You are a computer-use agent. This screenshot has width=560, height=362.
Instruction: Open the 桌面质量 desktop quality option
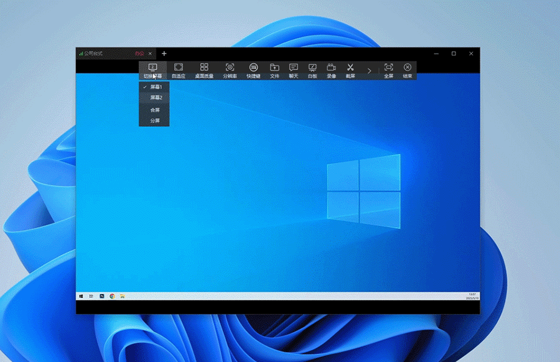[204, 71]
